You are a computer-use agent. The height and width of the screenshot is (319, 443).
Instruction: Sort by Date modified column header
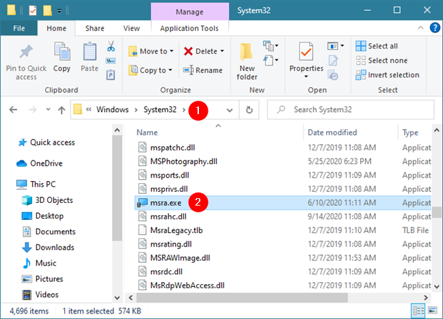tap(332, 133)
